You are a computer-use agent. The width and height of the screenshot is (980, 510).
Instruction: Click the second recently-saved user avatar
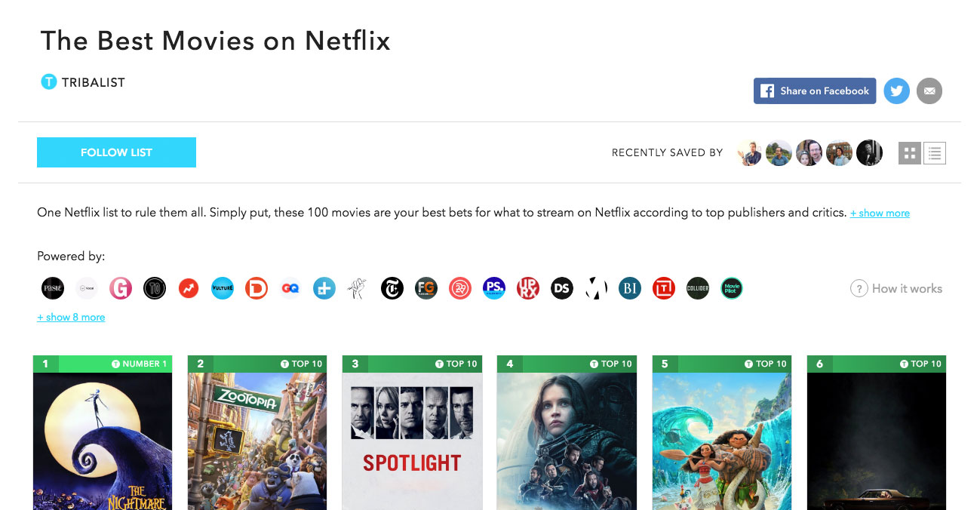[779, 153]
